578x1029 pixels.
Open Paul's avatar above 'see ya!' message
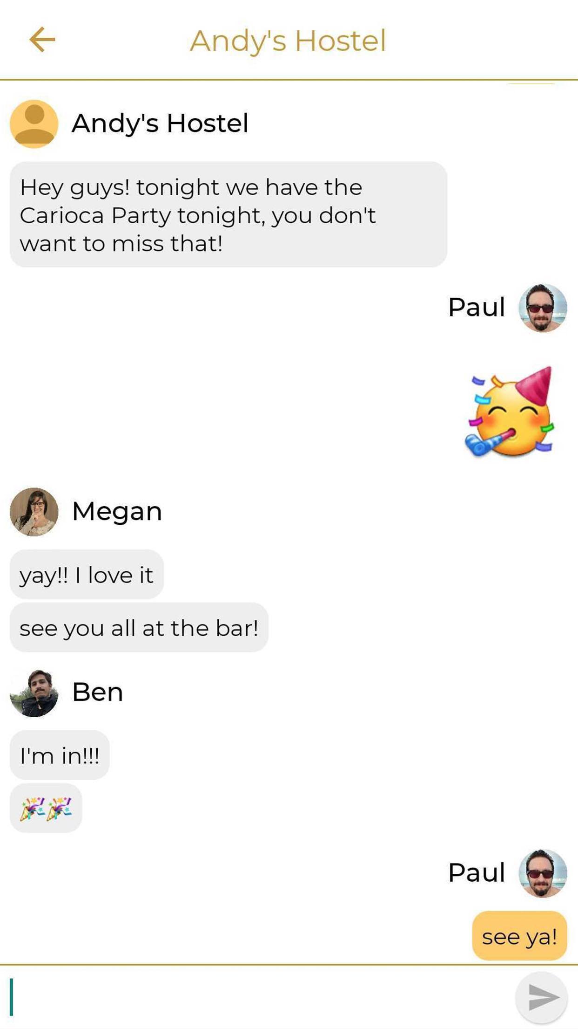543,873
